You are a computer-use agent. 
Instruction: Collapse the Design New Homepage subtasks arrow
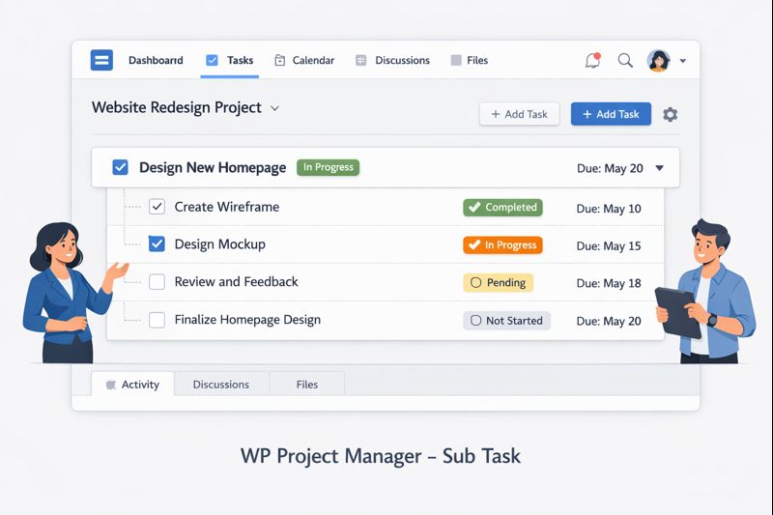[659, 168]
